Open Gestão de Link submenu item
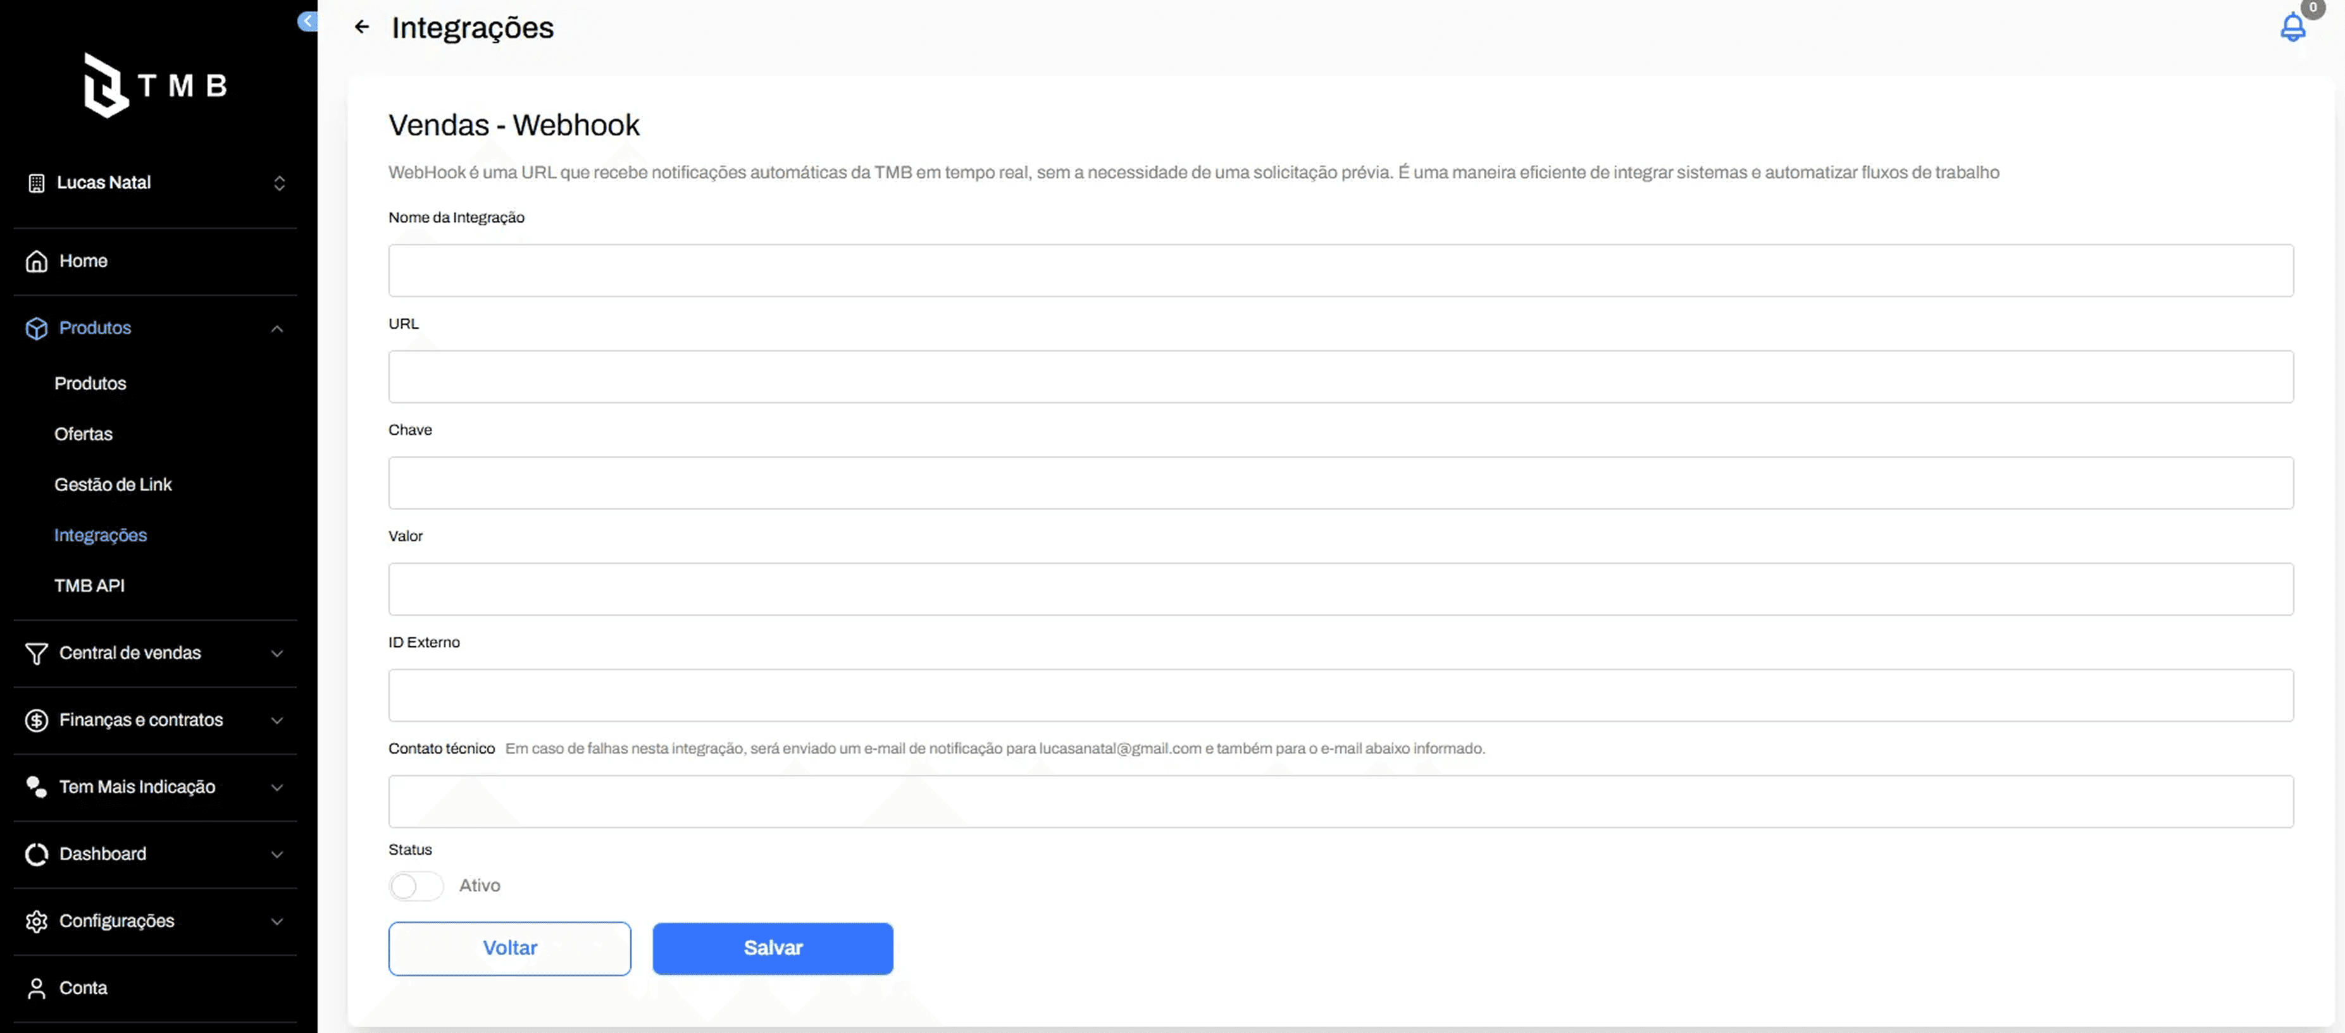This screenshot has width=2345, height=1033. point(113,485)
